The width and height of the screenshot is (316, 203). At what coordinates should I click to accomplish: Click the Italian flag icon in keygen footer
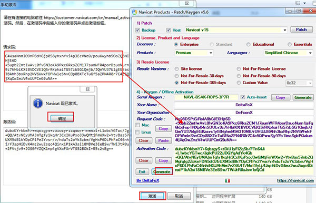[x=228, y=180]
